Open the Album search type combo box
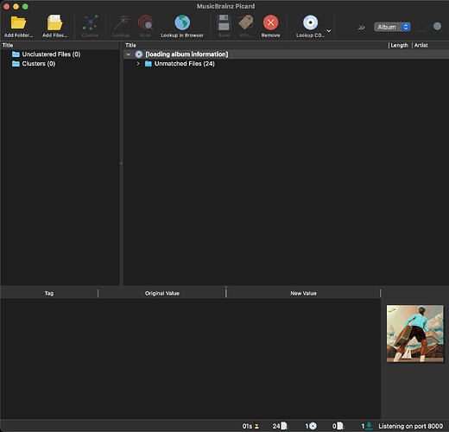Image resolution: width=449 pixels, height=432 pixels. click(x=392, y=27)
